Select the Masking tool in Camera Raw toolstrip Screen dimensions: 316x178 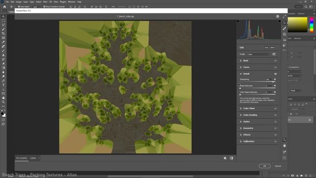[284, 34]
